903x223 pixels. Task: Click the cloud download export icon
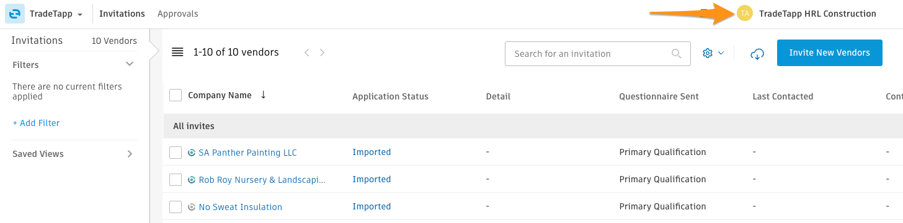click(756, 54)
